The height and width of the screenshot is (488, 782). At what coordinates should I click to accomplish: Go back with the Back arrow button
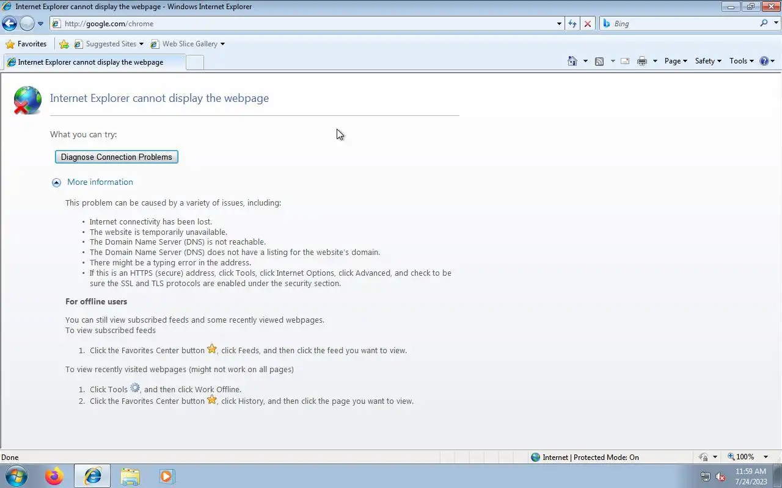[9, 24]
